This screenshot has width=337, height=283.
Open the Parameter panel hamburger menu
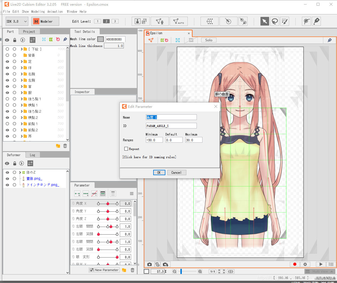tap(132, 194)
